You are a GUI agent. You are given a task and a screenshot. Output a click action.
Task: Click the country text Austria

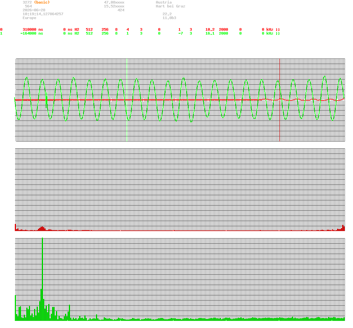coord(164,2)
